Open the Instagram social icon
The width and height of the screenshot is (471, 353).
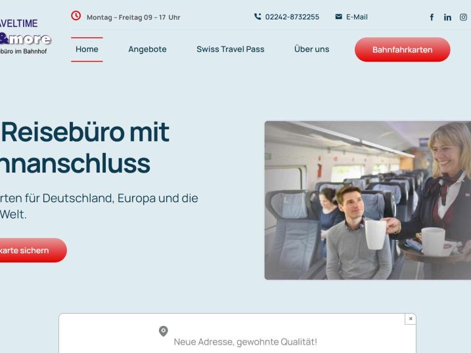click(x=464, y=17)
